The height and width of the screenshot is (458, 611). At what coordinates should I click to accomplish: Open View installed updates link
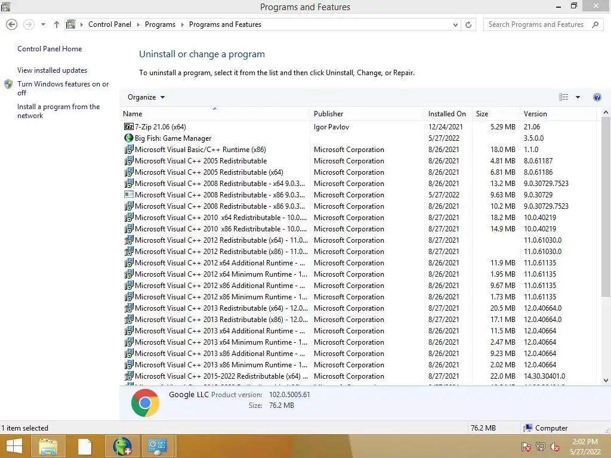pyautogui.click(x=53, y=70)
